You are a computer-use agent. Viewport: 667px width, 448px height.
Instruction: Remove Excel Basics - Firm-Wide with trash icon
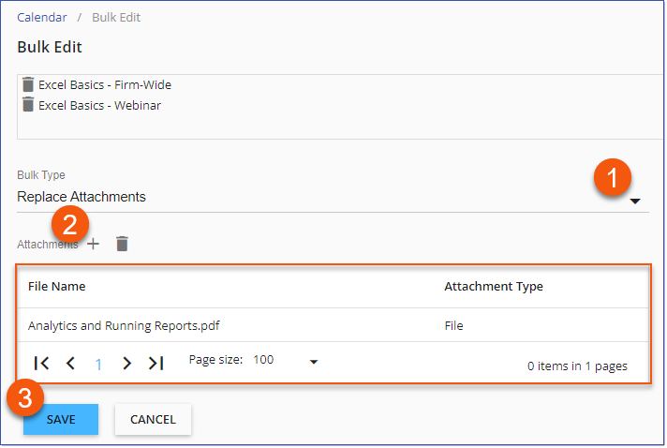(28, 84)
